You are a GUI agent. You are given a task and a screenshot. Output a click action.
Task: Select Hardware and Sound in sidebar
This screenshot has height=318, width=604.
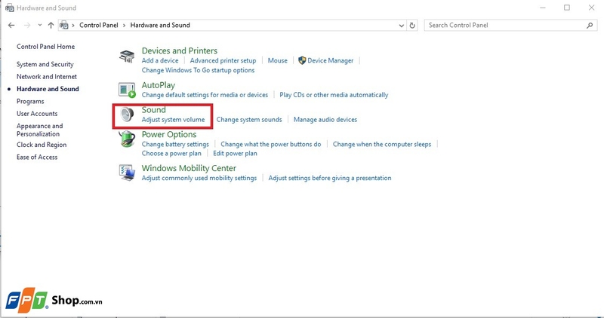(48, 89)
